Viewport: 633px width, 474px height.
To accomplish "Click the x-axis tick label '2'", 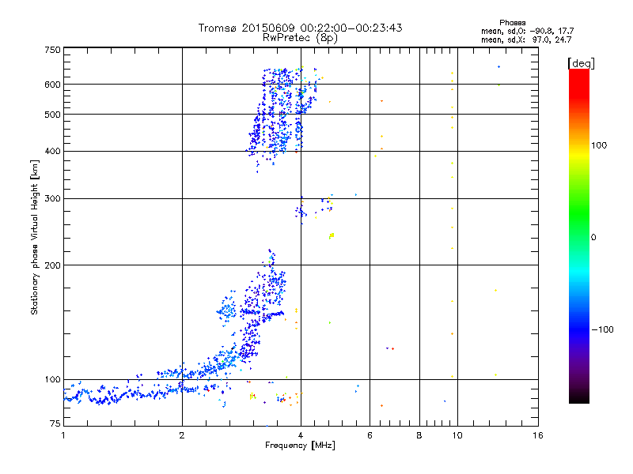I will point(182,435).
